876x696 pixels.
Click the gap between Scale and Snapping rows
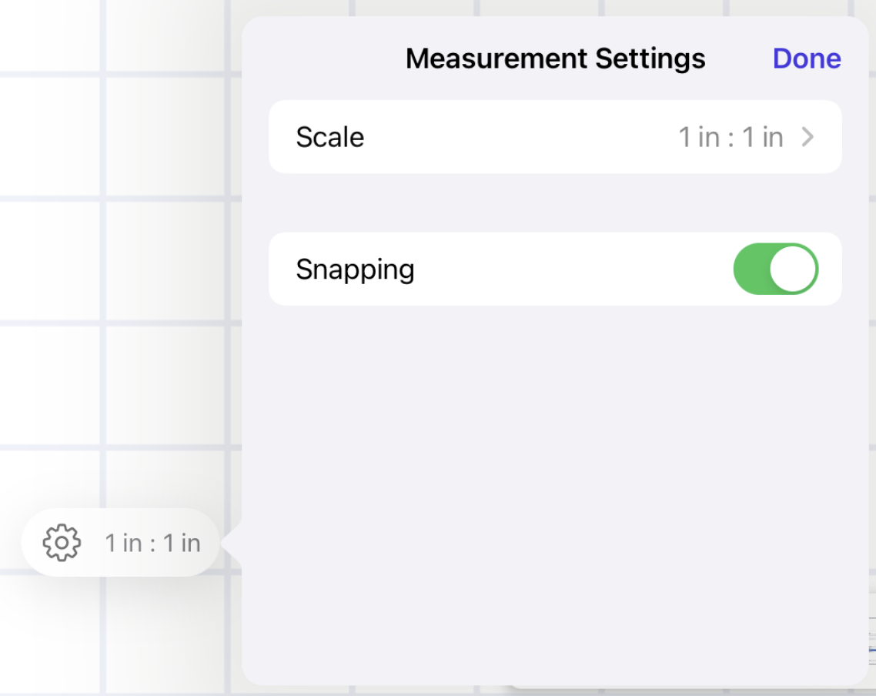point(554,202)
